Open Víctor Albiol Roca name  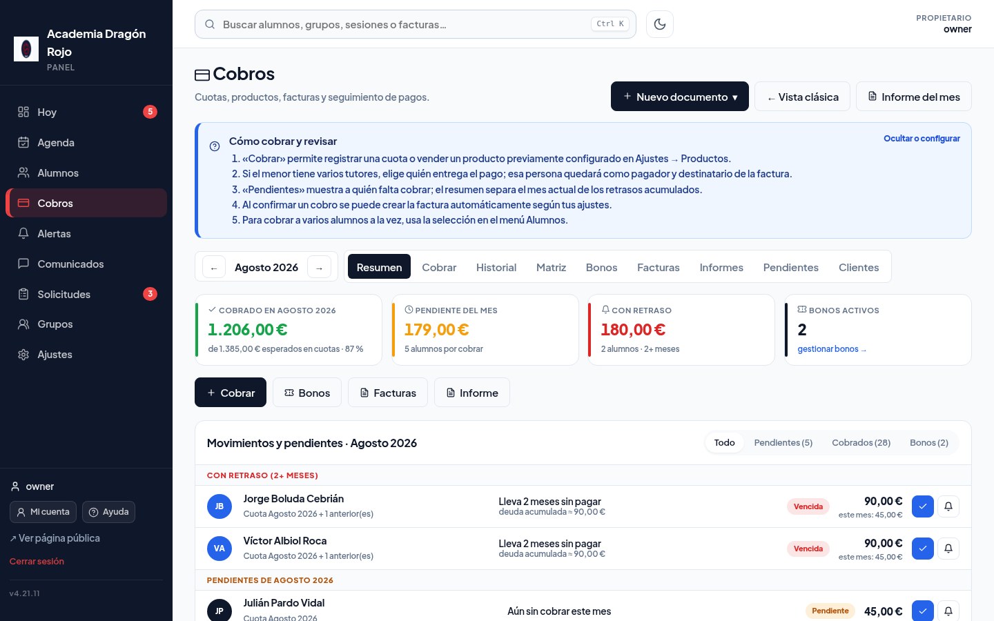(x=285, y=541)
